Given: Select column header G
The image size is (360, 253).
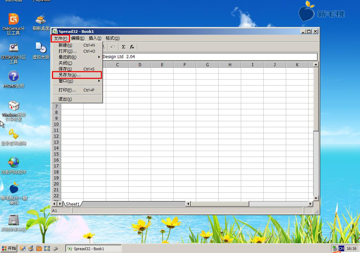Looking at the screenshot, I should click(207, 65).
